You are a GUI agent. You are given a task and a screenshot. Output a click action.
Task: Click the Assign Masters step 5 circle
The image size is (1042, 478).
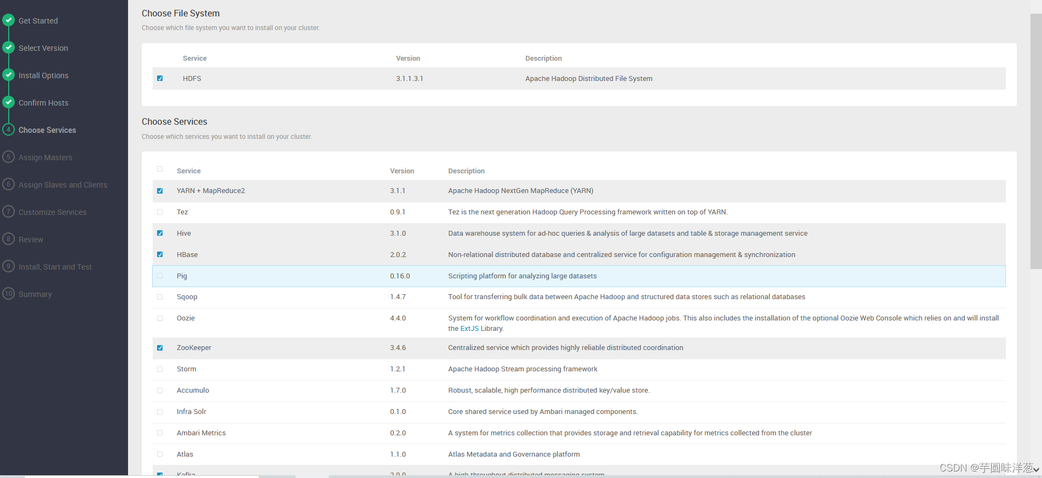[8, 157]
